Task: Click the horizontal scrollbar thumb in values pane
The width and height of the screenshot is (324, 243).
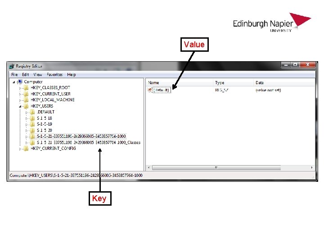Action: click(216, 167)
